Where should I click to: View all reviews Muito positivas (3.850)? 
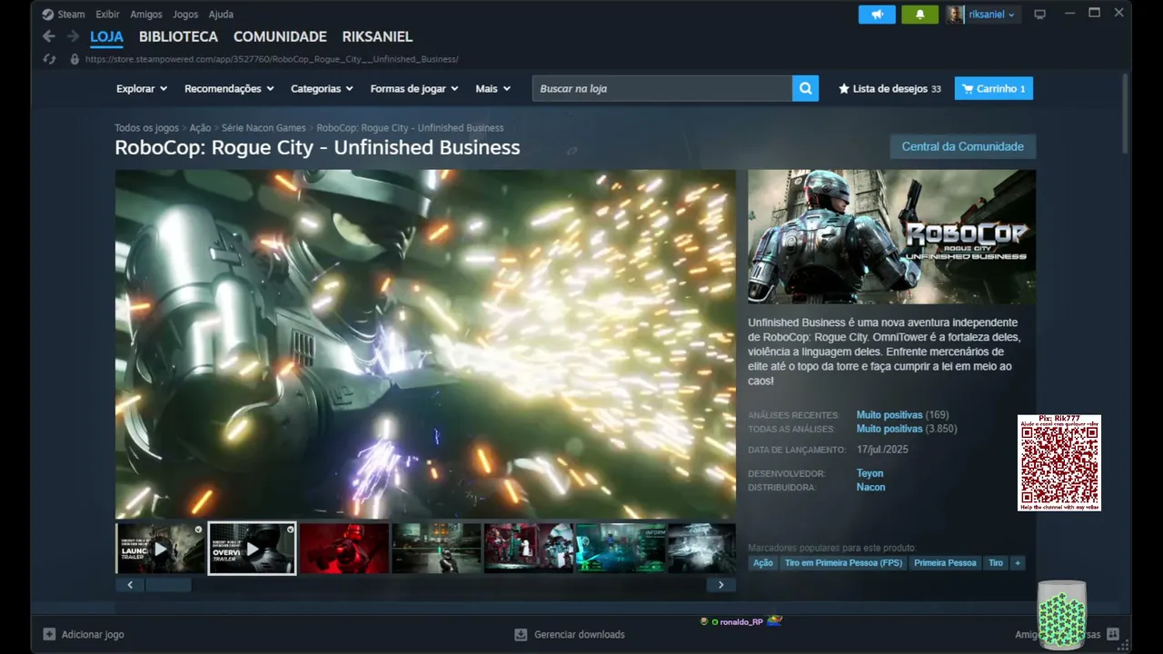(x=907, y=429)
